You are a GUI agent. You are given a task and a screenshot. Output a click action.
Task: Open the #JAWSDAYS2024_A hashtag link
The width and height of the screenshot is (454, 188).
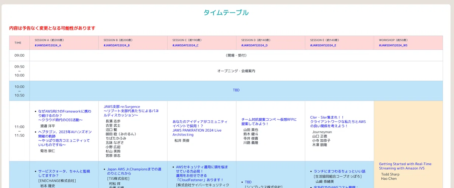coord(48,45)
